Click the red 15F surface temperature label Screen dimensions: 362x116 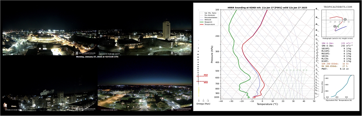pos(254,98)
